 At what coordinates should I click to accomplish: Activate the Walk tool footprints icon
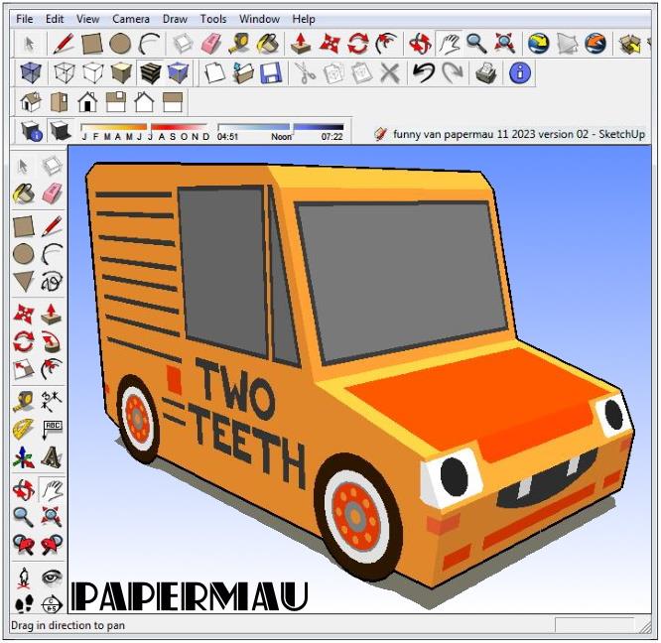click(23, 602)
